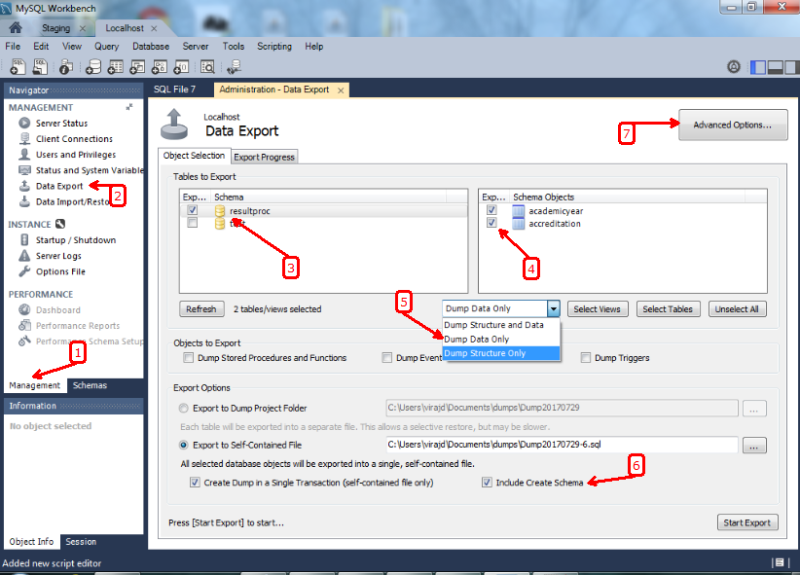Switch to the Session info tab
The height and width of the screenshot is (575, 800).
pos(81,542)
